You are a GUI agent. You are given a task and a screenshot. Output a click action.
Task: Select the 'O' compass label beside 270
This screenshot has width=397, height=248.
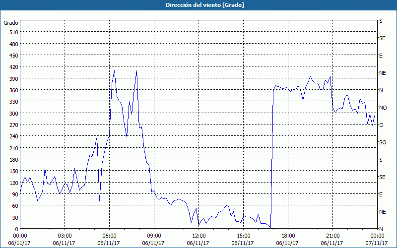coord(381,125)
